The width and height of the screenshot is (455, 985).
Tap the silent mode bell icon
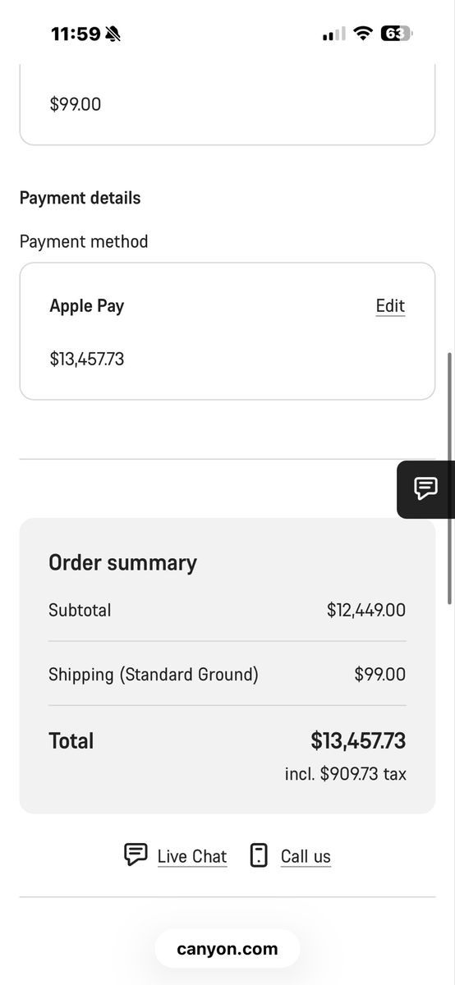(x=113, y=34)
